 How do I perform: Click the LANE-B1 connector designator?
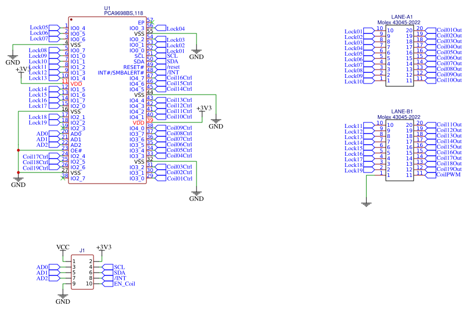[402, 112]
